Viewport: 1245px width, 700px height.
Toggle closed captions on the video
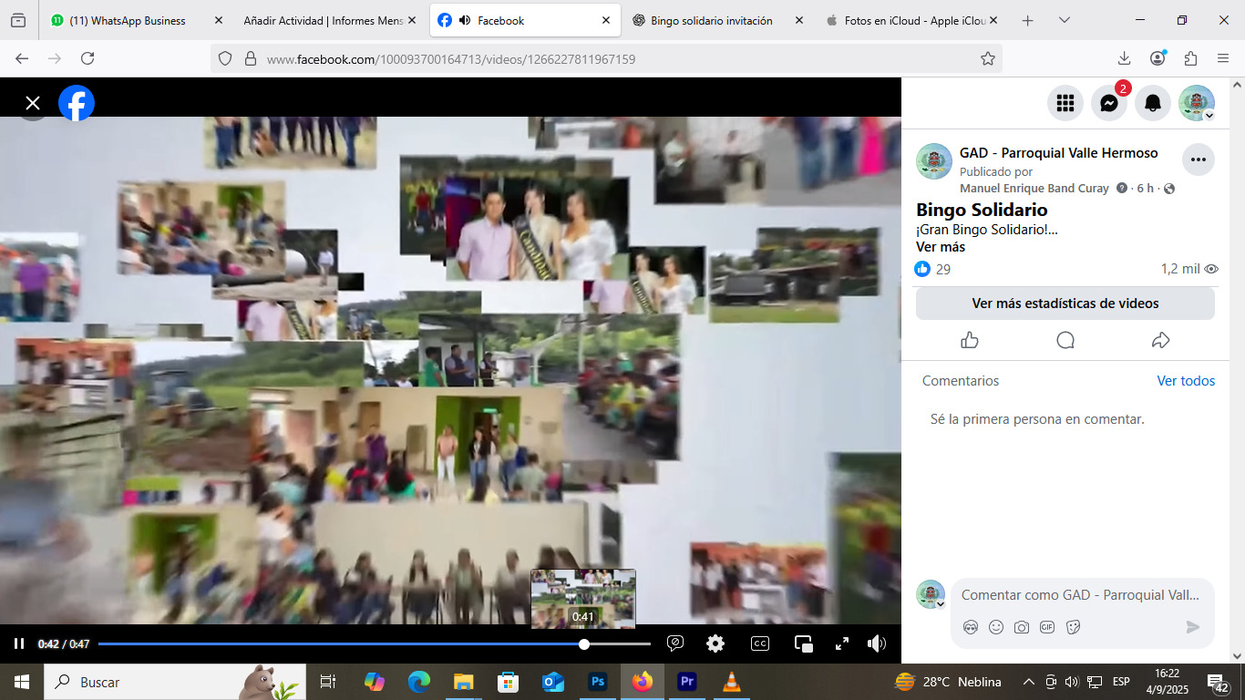coord(759,643)
